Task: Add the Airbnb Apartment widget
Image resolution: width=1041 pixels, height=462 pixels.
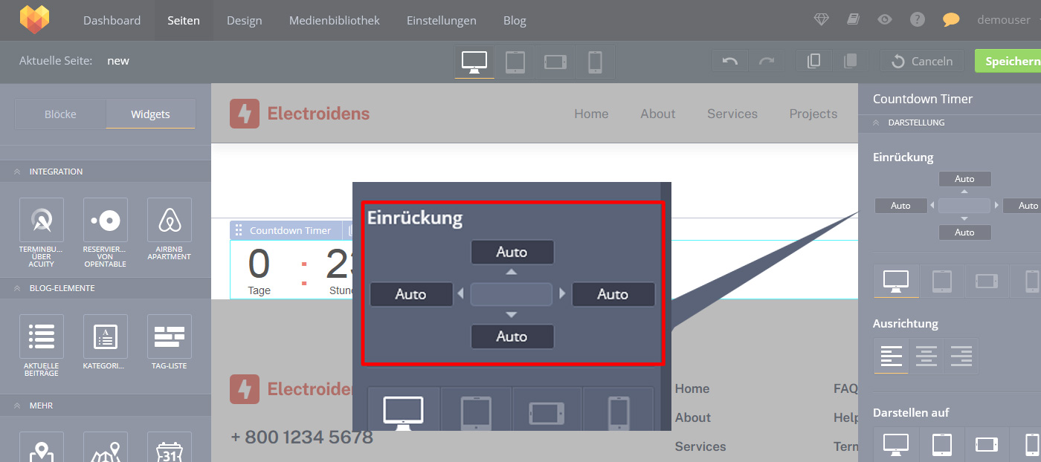Action: (170, 221)
